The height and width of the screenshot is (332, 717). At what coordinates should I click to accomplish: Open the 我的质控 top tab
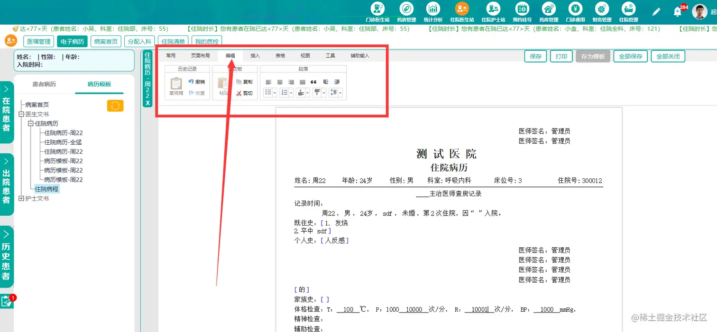point(207,42)
